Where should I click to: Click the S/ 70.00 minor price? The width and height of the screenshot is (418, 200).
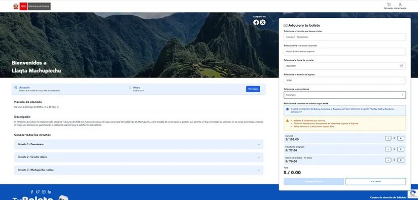[291, 161]
